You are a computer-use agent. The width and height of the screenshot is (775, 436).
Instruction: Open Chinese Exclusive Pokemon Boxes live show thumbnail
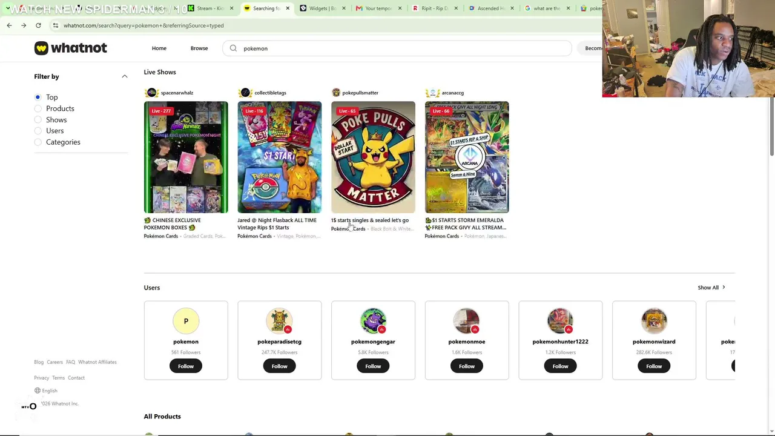click(186, 157)
